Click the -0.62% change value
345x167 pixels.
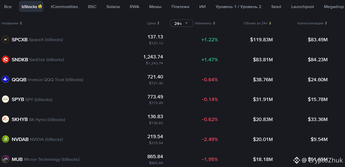[210, 119]
